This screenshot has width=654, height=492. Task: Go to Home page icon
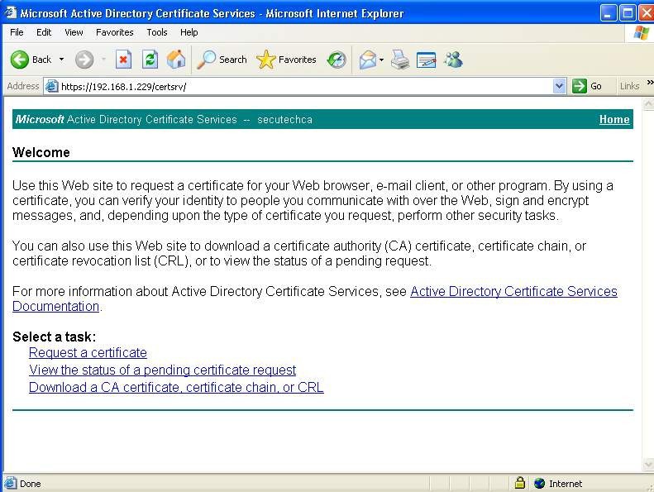coord(176,60)
